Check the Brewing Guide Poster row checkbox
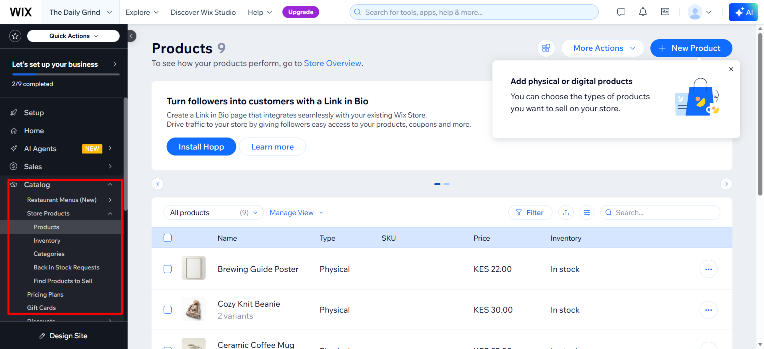The image size is (764, 349). pyautogui.click(x=168, y=269)
